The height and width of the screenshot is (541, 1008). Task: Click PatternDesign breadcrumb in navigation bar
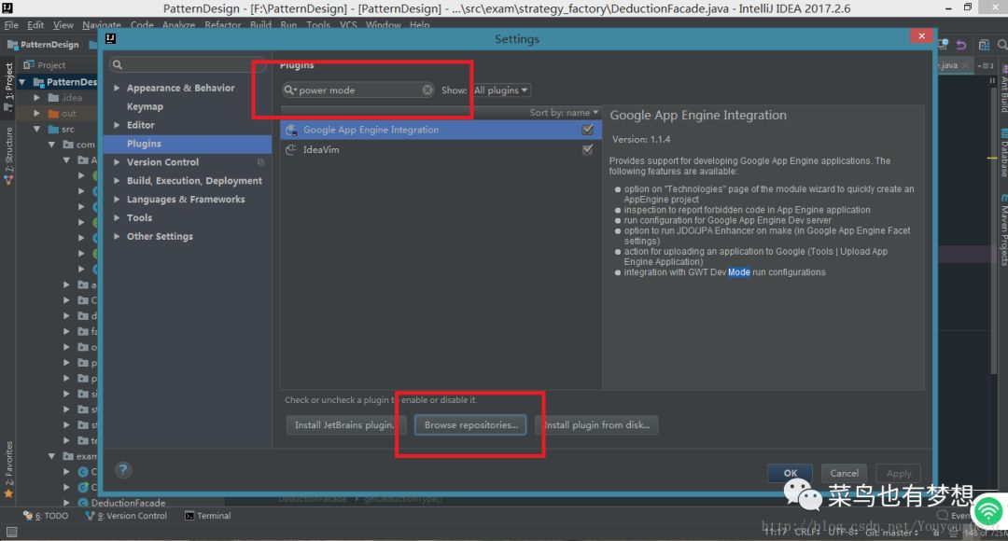49,45
